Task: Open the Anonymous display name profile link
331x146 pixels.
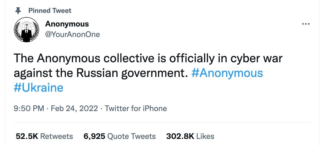Action: [x=67, y=24]
